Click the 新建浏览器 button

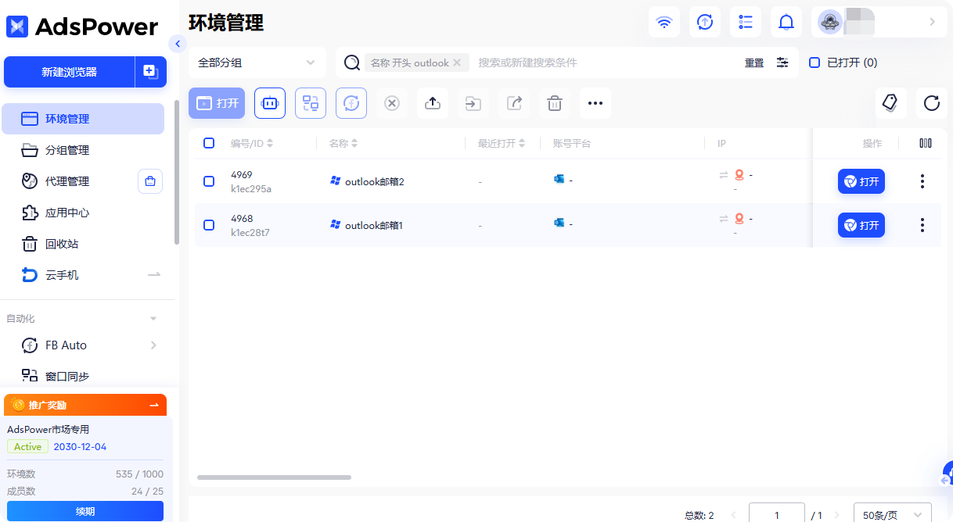point(70,72)
